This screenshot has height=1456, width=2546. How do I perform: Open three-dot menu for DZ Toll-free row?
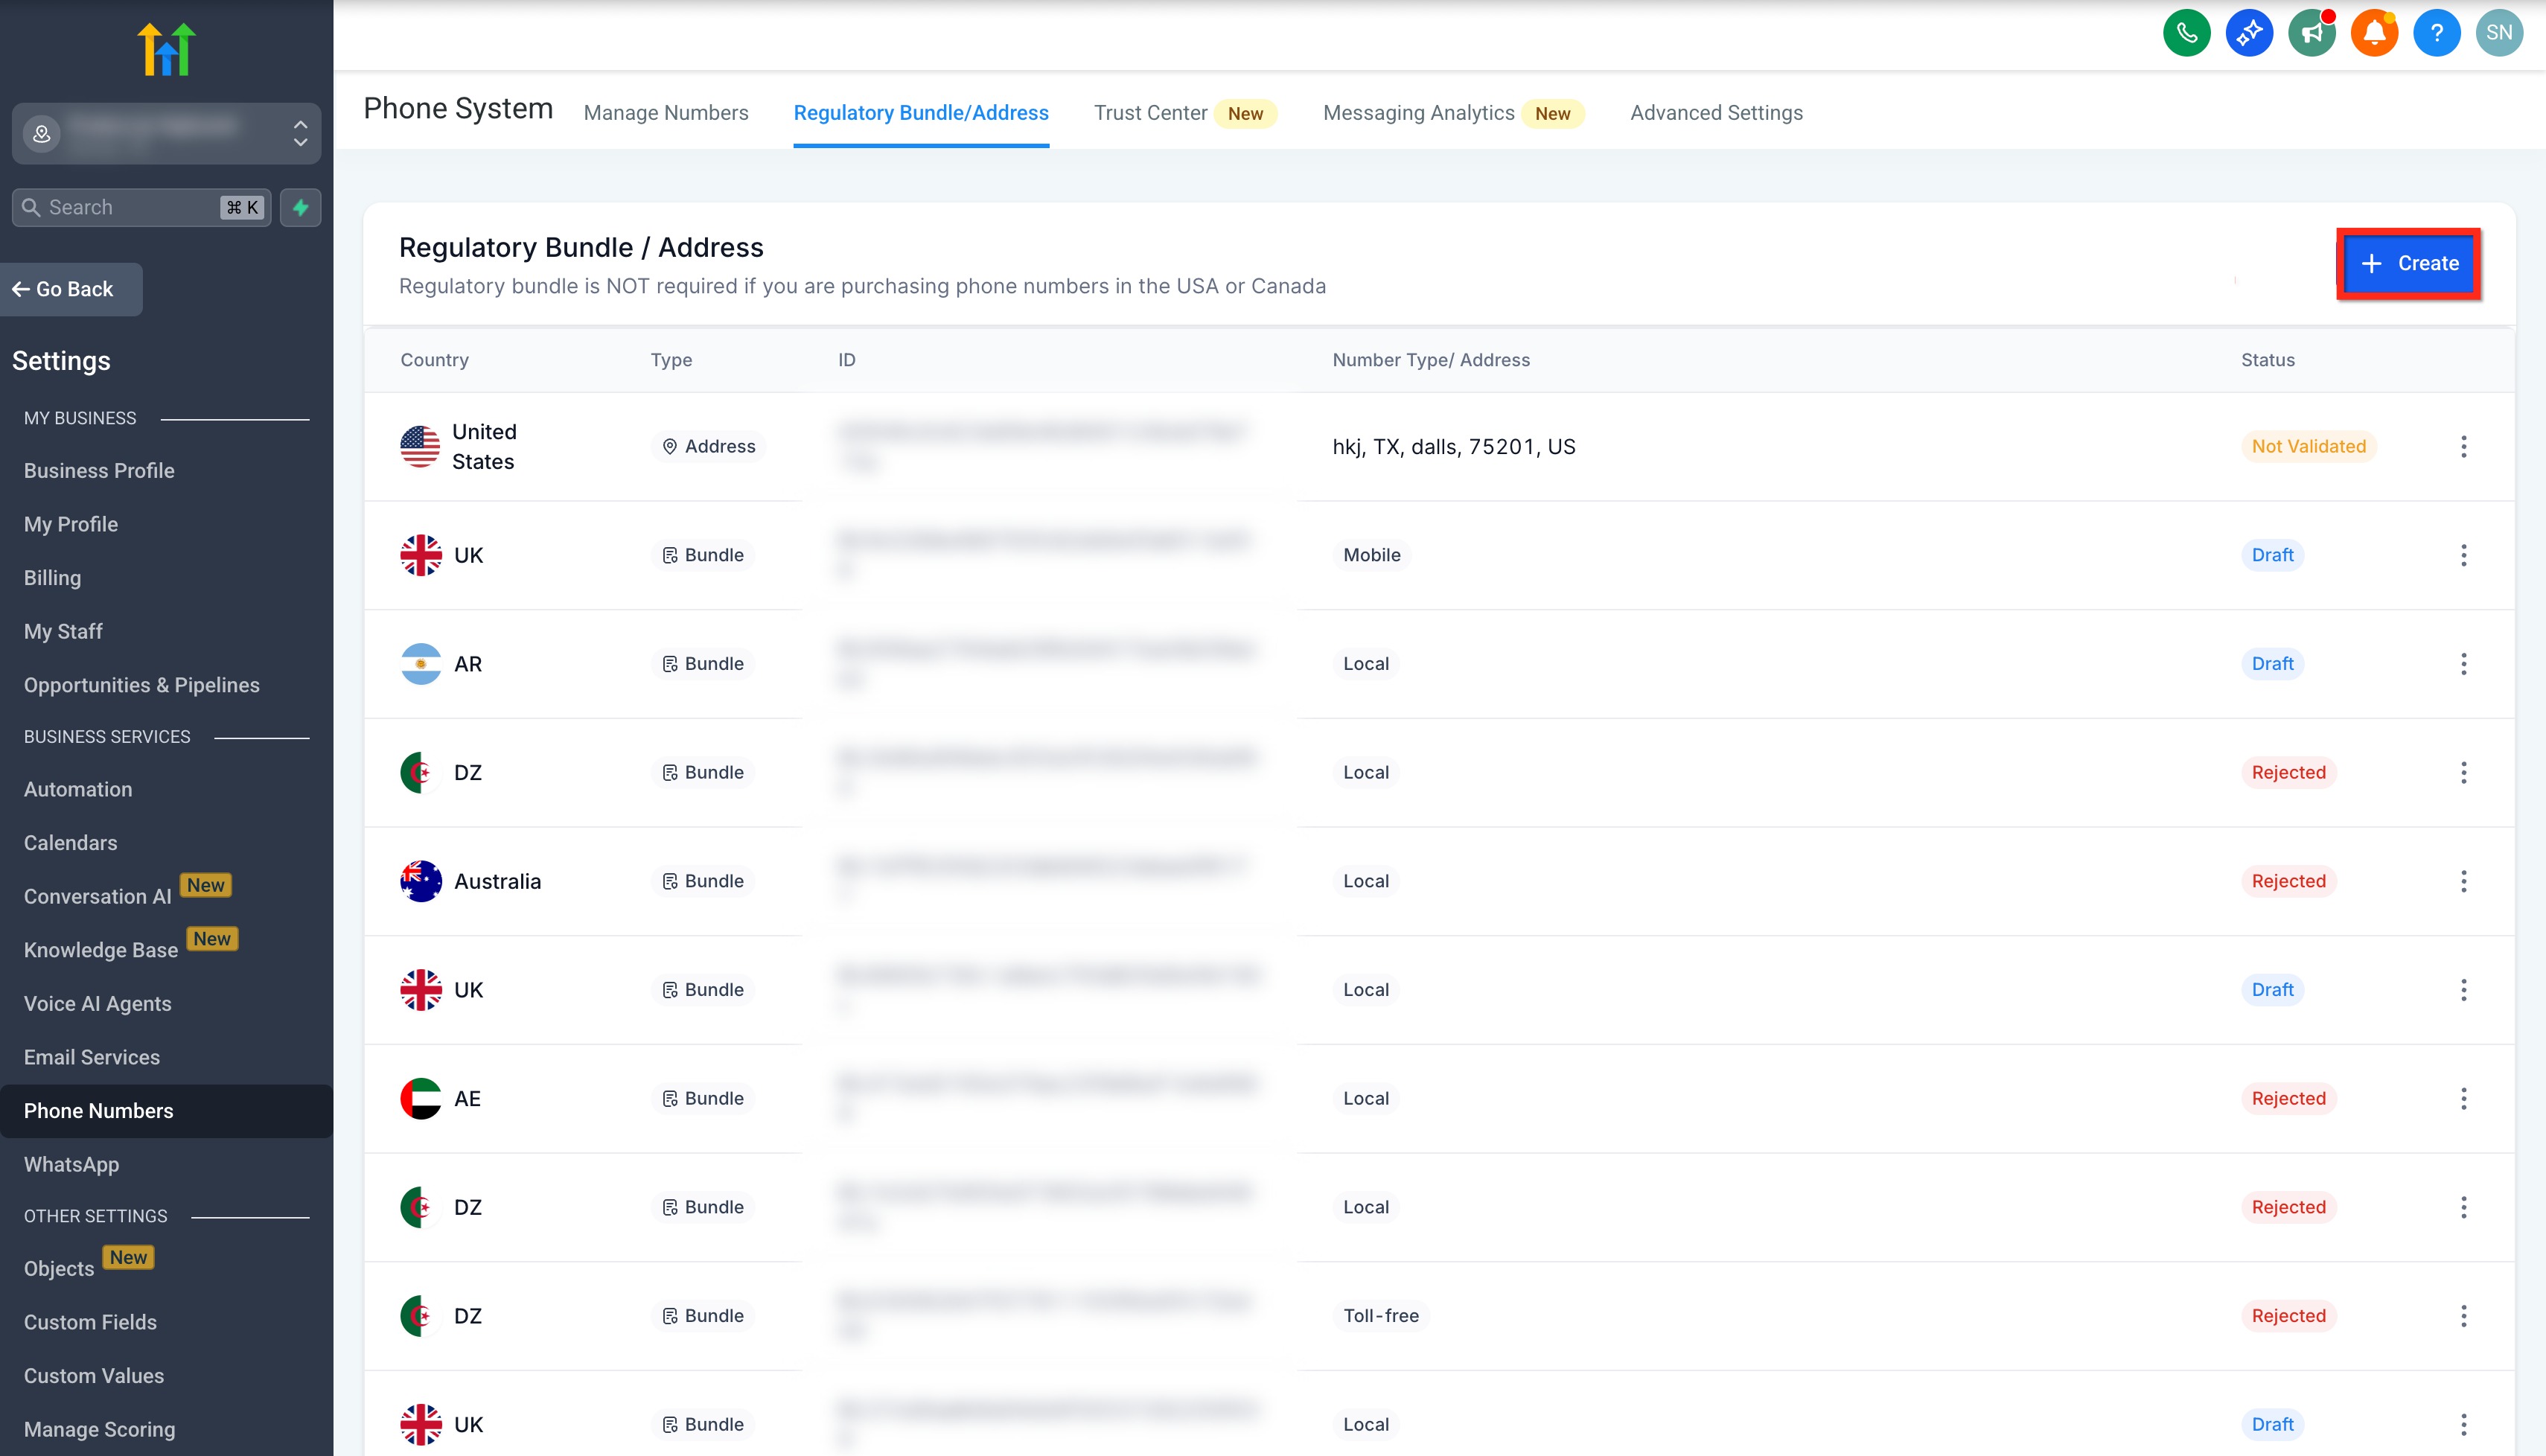point(2463,1315)
